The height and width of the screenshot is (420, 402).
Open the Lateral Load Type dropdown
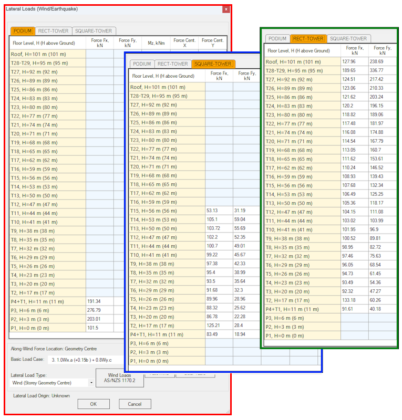[91, 383]
